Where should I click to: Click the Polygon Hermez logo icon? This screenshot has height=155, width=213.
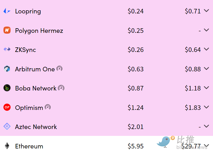click(7, 30)
